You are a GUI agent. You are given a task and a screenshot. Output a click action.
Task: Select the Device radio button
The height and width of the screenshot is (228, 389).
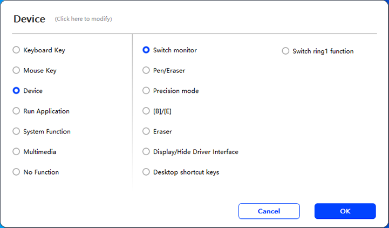(16, 91)
